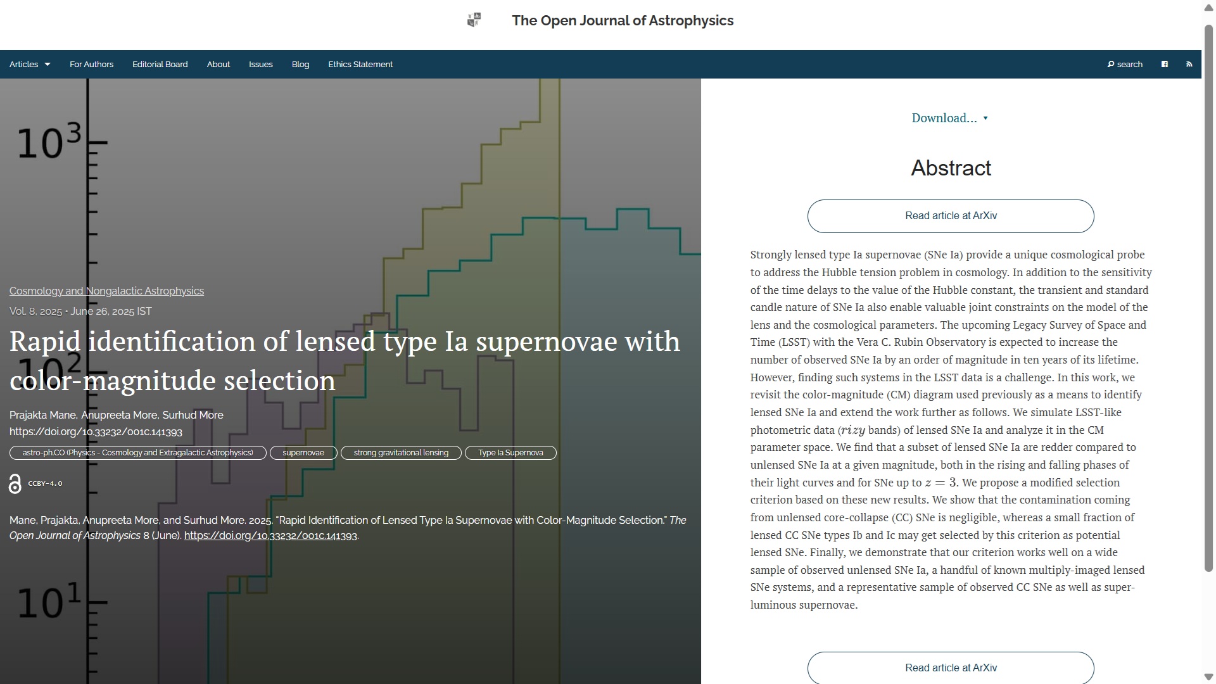Image resolution: width=1216 pixels, height=684 pixels.
Task: Click the top Read article at ArXiv button
Action: point(950,216)
